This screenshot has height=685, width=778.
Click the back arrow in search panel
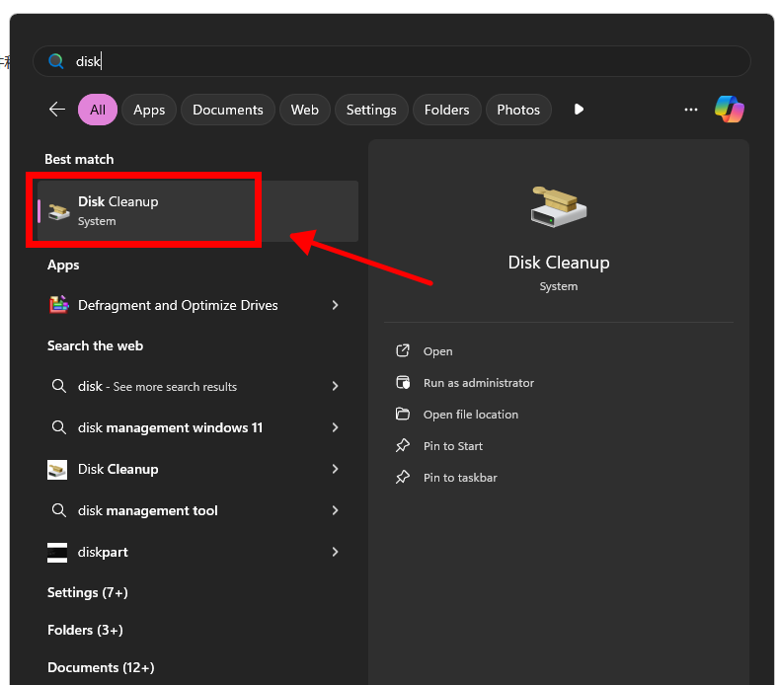tap(57, 110)
